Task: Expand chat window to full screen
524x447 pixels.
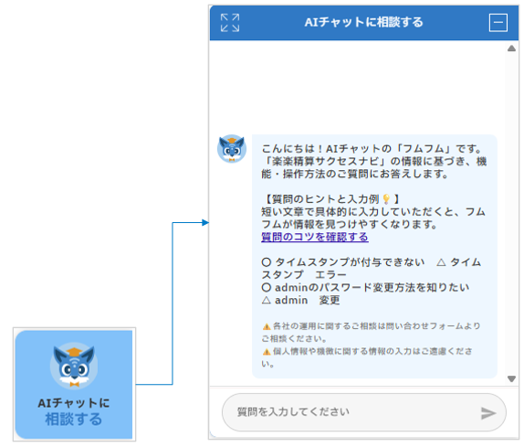Action: coord(230,23)
